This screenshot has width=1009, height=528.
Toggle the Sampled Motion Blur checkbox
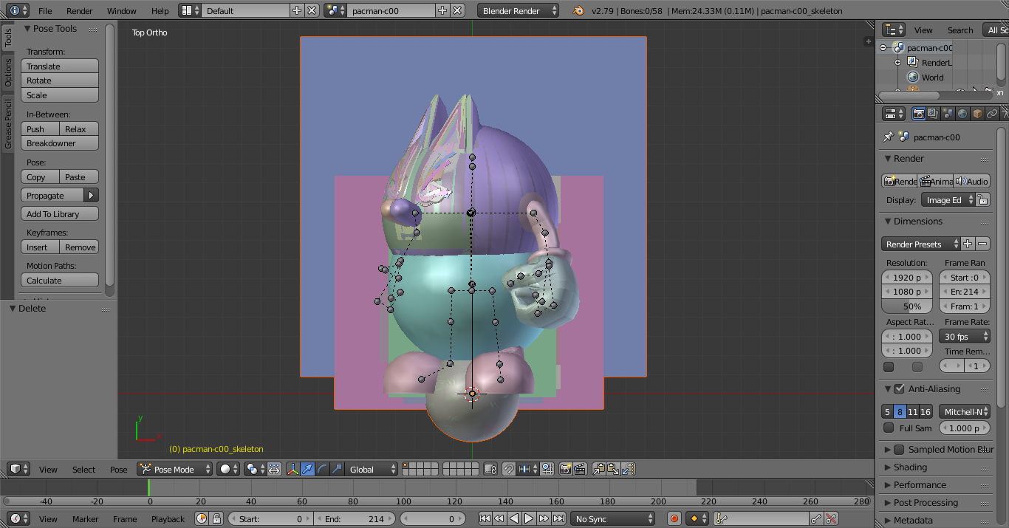click(x=899, y=449)
